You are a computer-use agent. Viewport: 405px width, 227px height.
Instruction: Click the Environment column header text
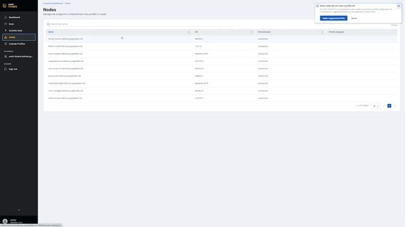pos(265,32)
